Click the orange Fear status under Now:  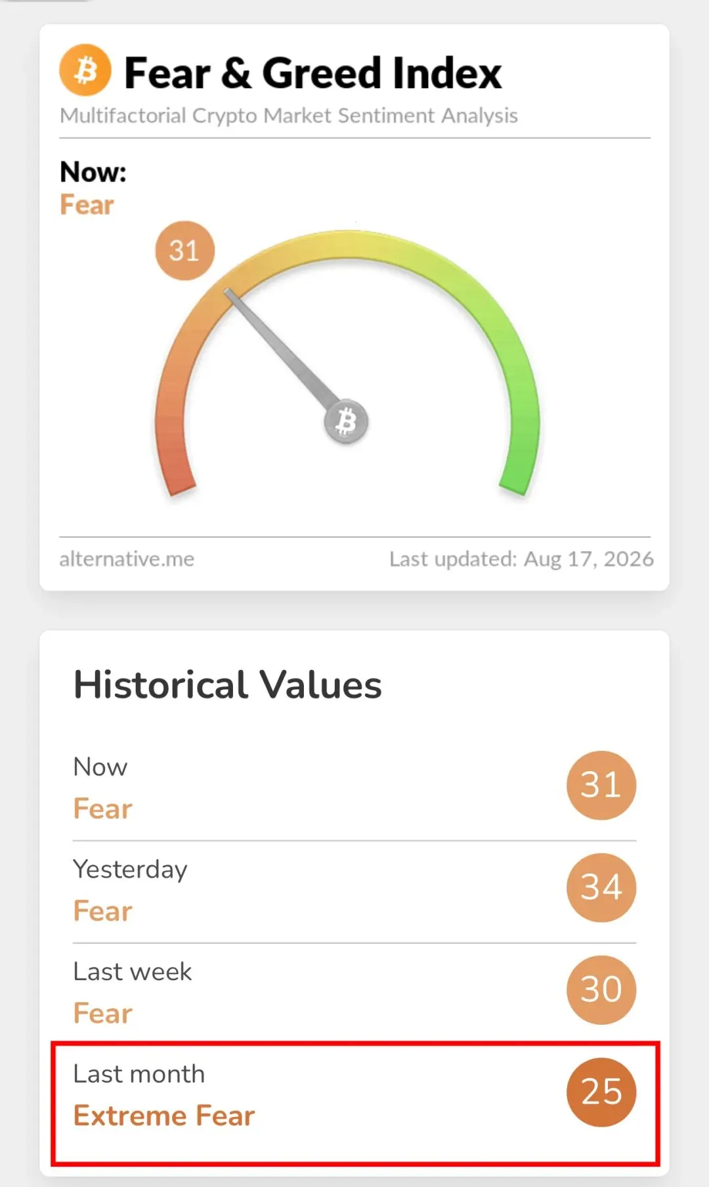87,205
